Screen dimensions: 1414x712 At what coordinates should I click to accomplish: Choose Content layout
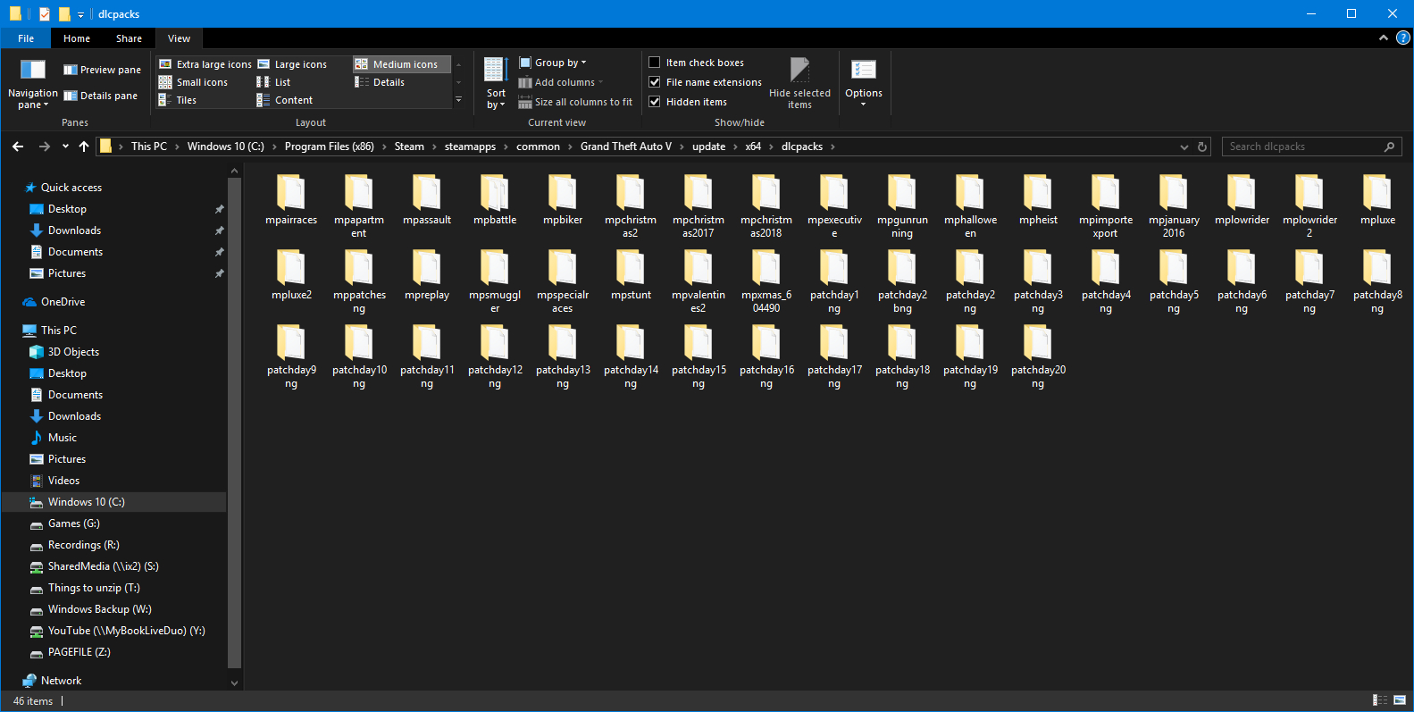click(284, 100)
